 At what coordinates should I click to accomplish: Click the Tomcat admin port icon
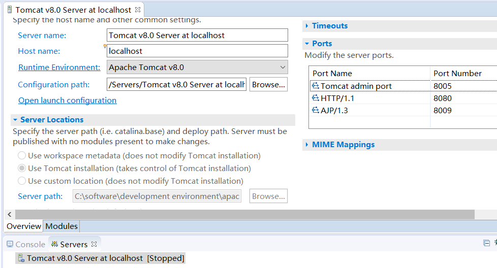[x=316, y=86]
